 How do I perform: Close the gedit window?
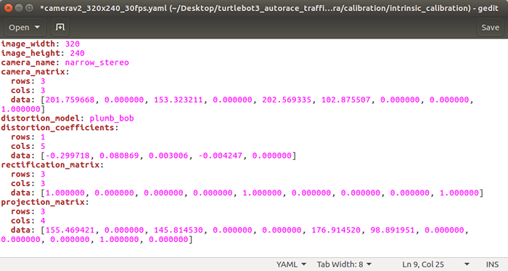coord(9,8)
